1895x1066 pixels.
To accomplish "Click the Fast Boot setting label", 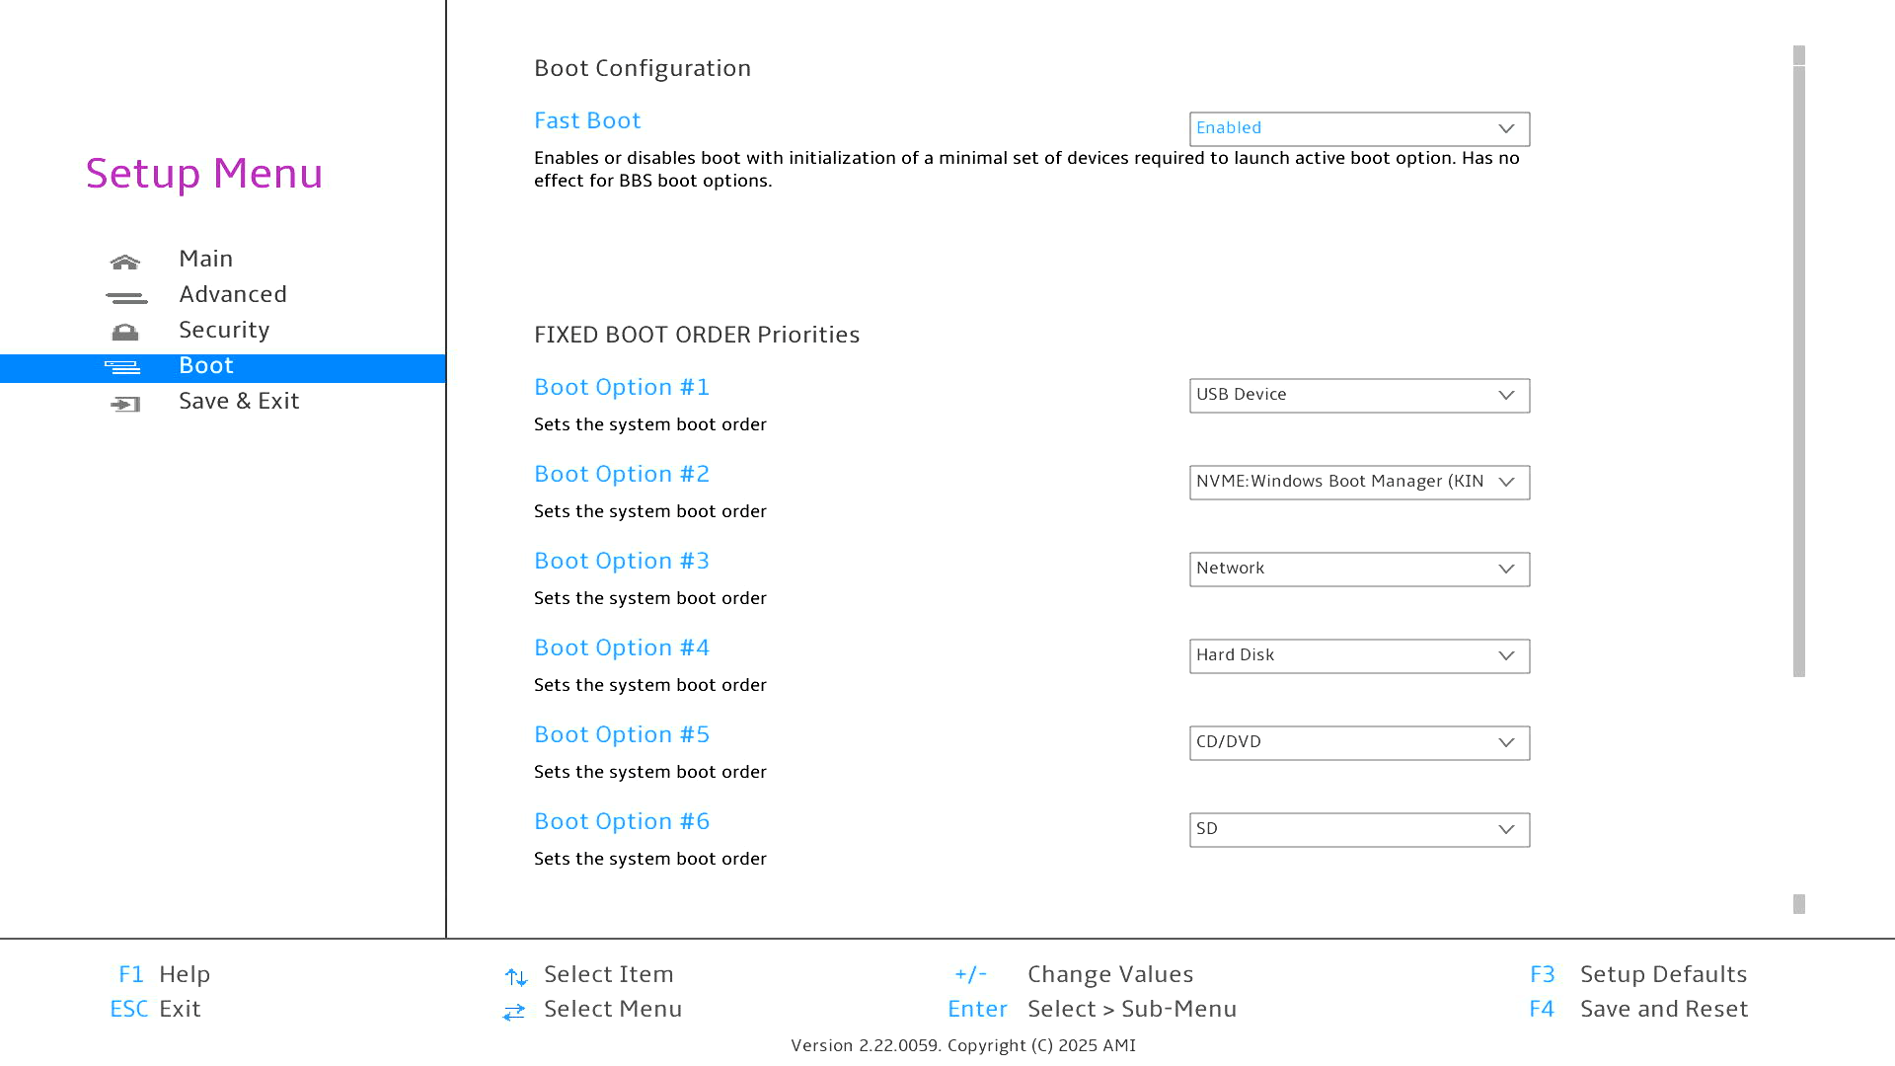I will [x=587, y=120].
